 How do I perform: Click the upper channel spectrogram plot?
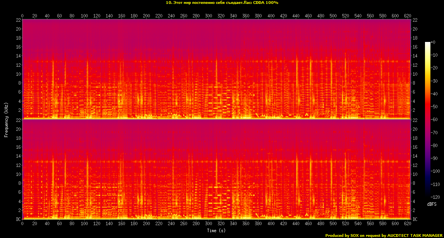[x=216, y=69]
